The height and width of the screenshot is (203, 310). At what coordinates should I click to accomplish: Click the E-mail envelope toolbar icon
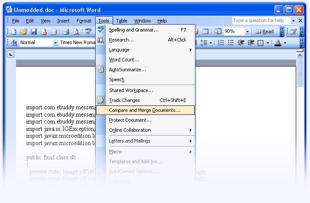click(x=54, y=32)
